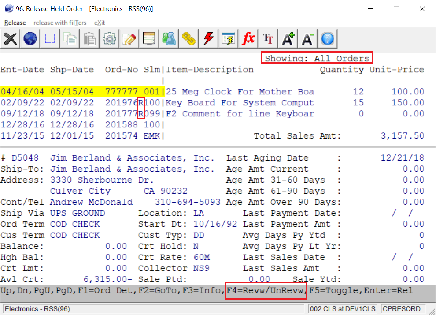Viewport: 436px width, 315px height.
Task: Click the 'F5=Toggle' function key hint
Action: coord(334,290)
